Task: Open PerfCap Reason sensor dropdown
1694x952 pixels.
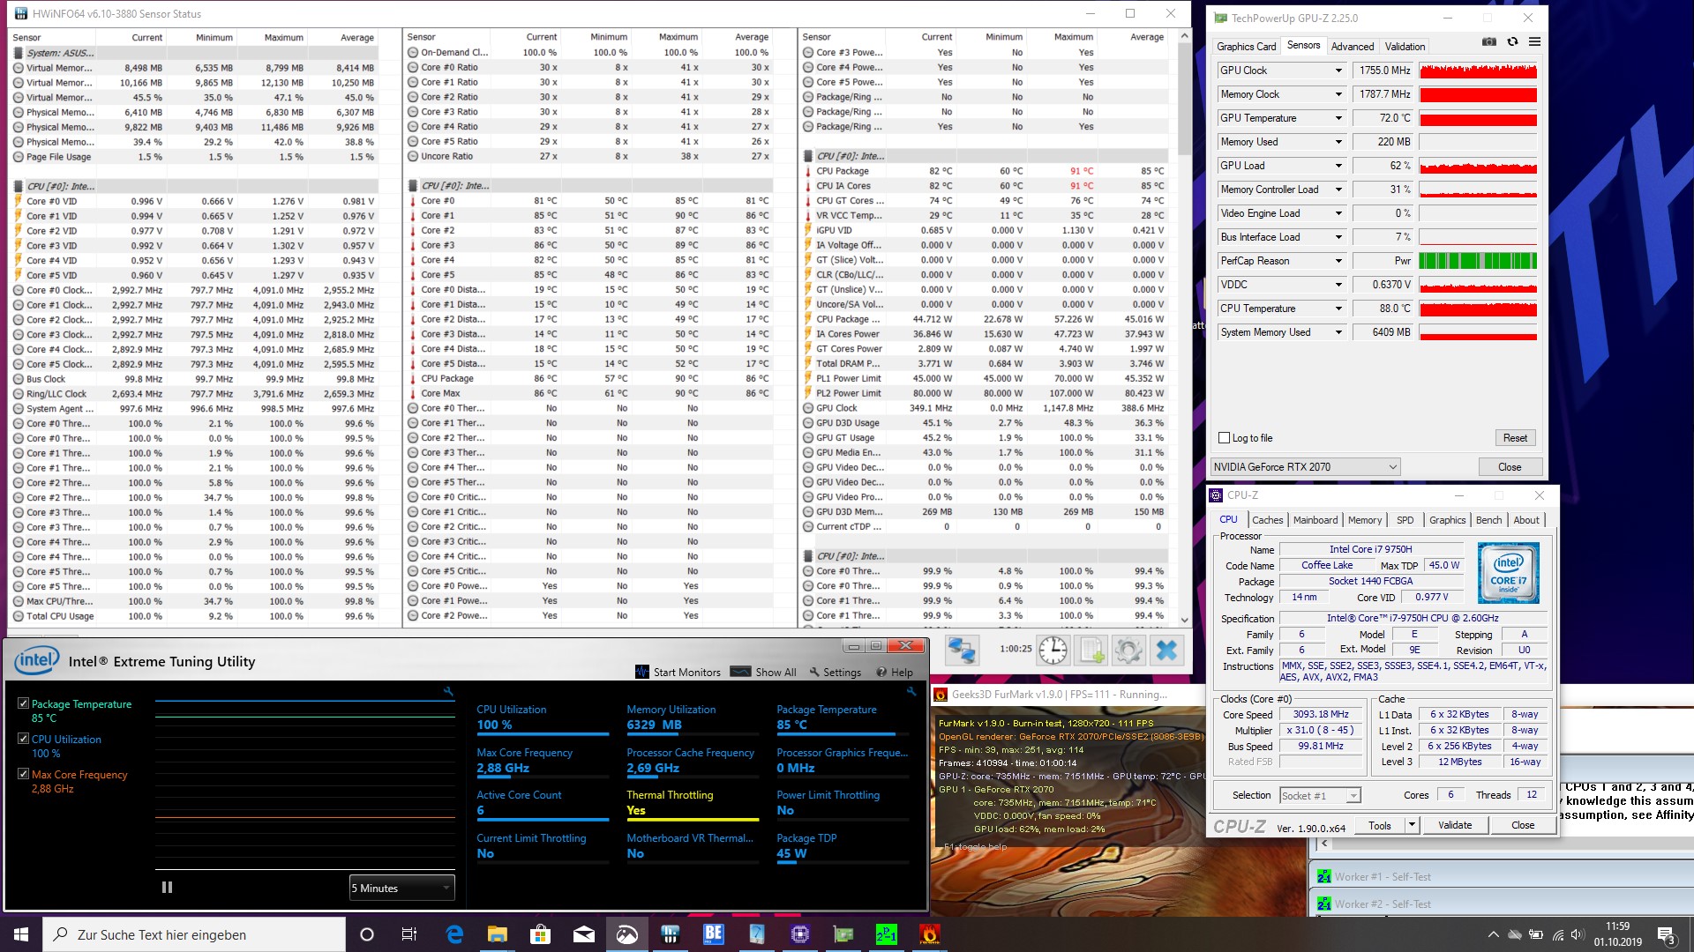Action: click(x=1338, y=261)
